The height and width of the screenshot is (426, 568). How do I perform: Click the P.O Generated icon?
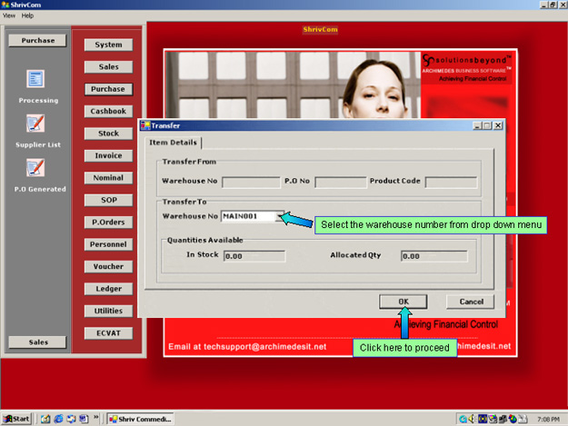click(37, 168)
